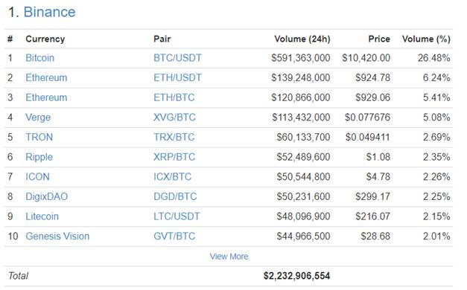This screenshot has height=290, width=467.
Task: Open the ICON currency link
Action: (x=37, y=177)
